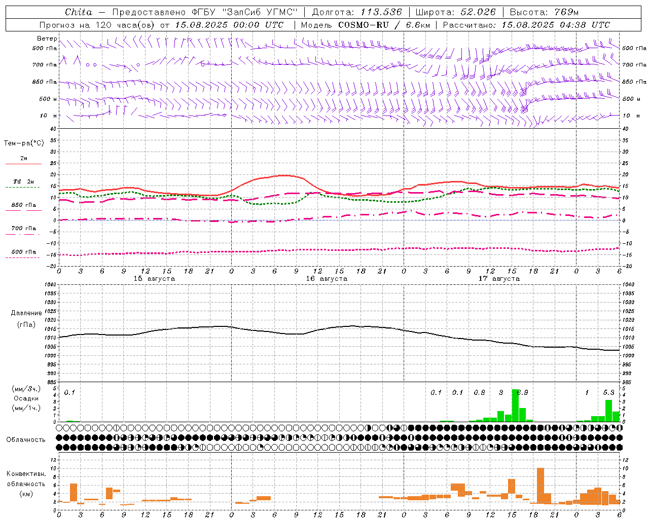Click the tallest orange convective cloud bar
This screenshot has height=519, width=649.
pos(540,486)
